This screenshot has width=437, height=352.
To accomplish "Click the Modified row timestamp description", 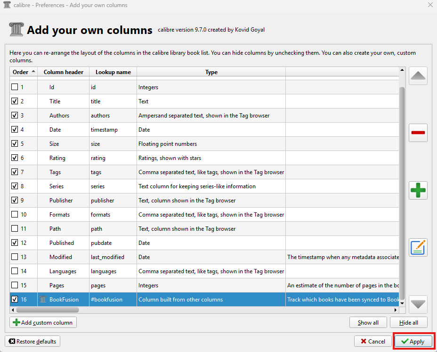I will click(342, 257).
